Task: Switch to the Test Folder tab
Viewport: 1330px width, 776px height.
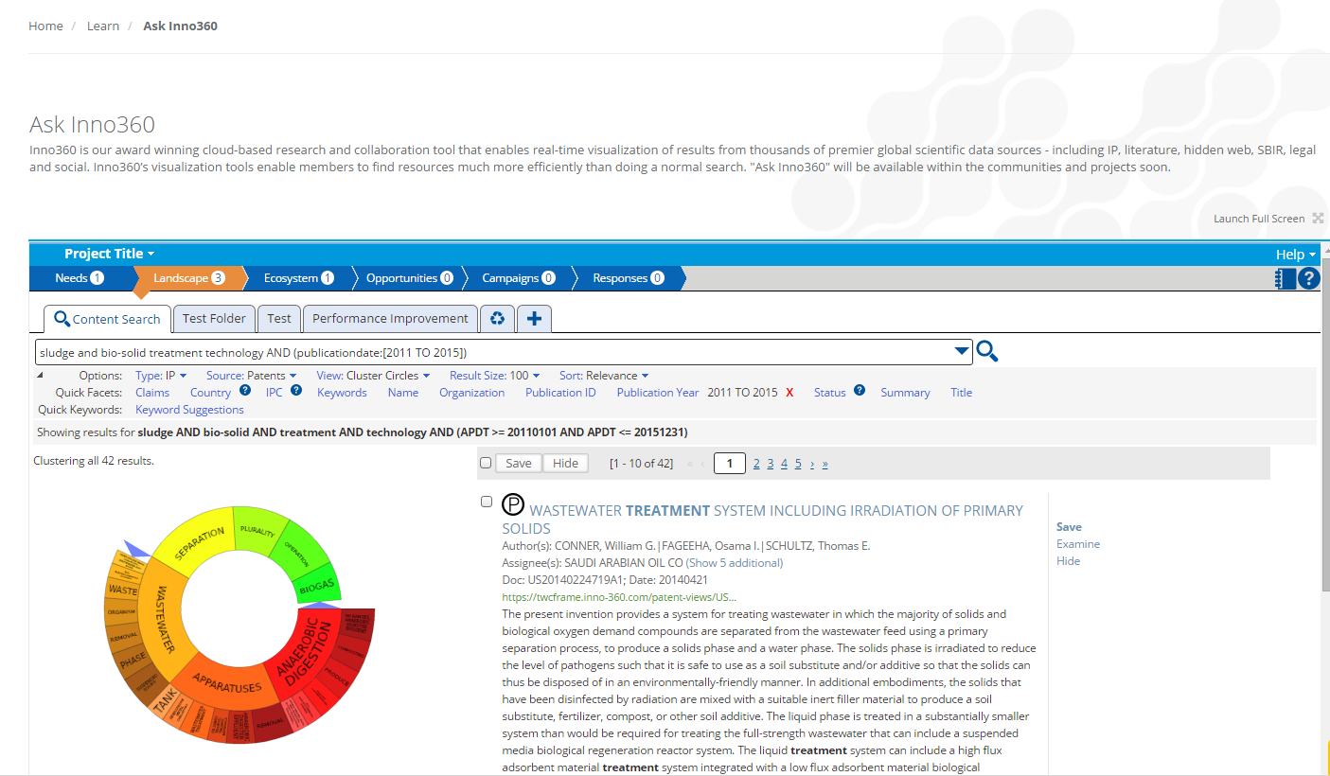Action: click(x=214, y=318)
